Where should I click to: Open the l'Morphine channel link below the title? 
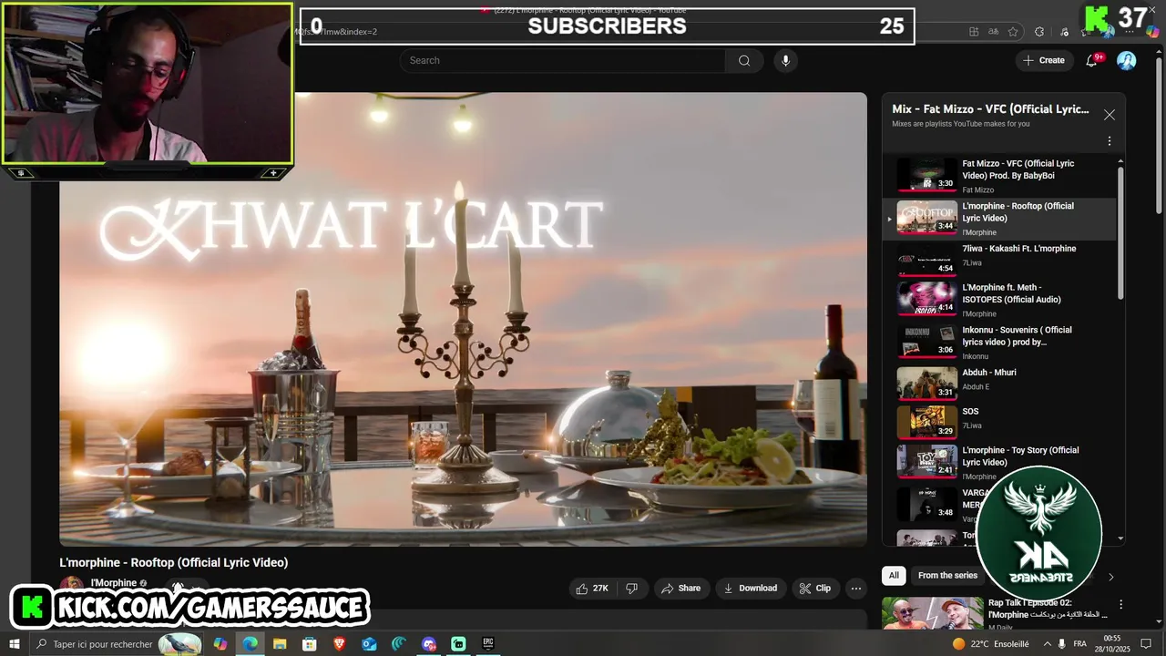point(113,583)
